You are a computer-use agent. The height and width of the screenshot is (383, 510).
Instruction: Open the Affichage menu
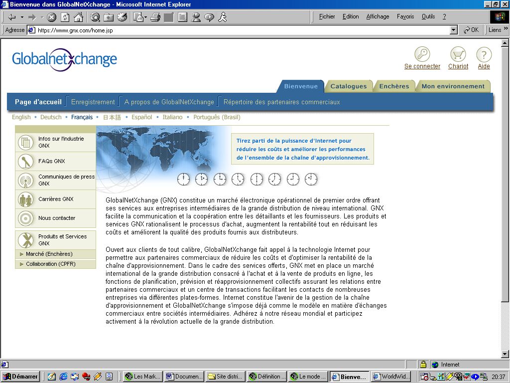pyautogui.click(x=378, y=16)
